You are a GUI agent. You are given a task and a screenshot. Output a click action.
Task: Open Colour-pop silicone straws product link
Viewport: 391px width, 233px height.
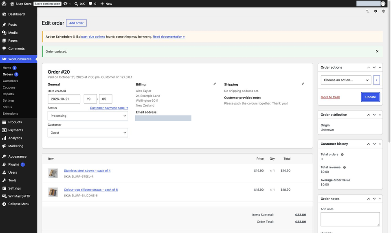point(91,189)
